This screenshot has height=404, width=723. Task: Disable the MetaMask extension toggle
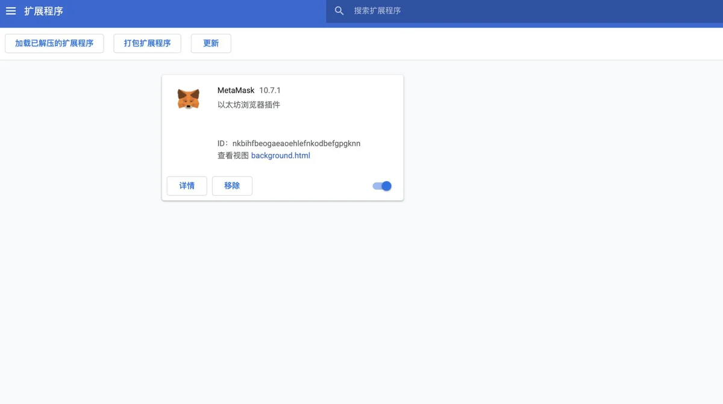click(382, 186)
